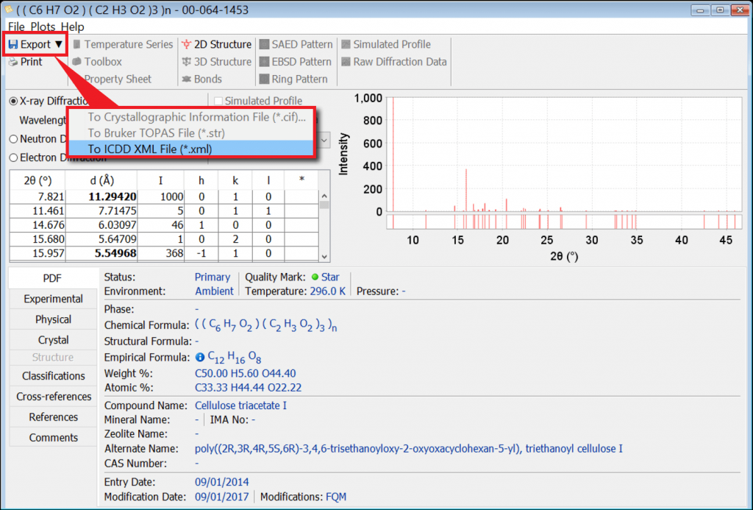Image resolution: width=753 pixels, height=510 pixels.
Task: Open the Ring Pattern tool
Action: tap(293, 79)
